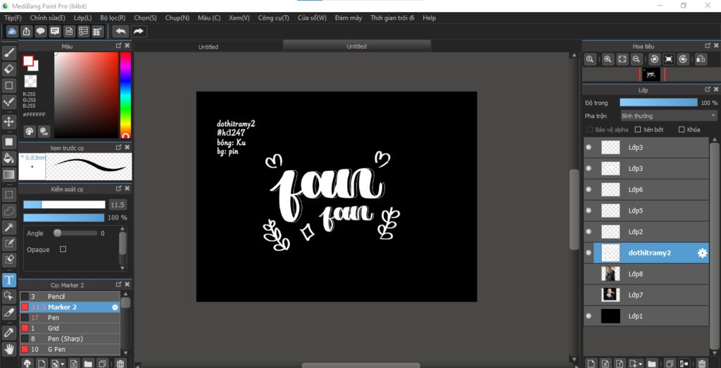
Task: Select the Brush tool in left toolbar
Action: 9,53
